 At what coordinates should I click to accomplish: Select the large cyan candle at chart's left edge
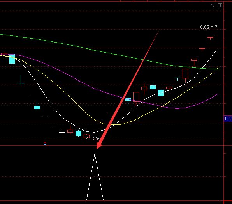click(x=12, y=59)
